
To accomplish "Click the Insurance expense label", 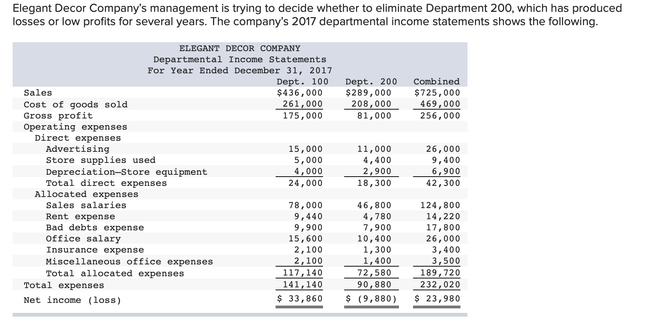I will pyautogui.click(x=95, y=250).
